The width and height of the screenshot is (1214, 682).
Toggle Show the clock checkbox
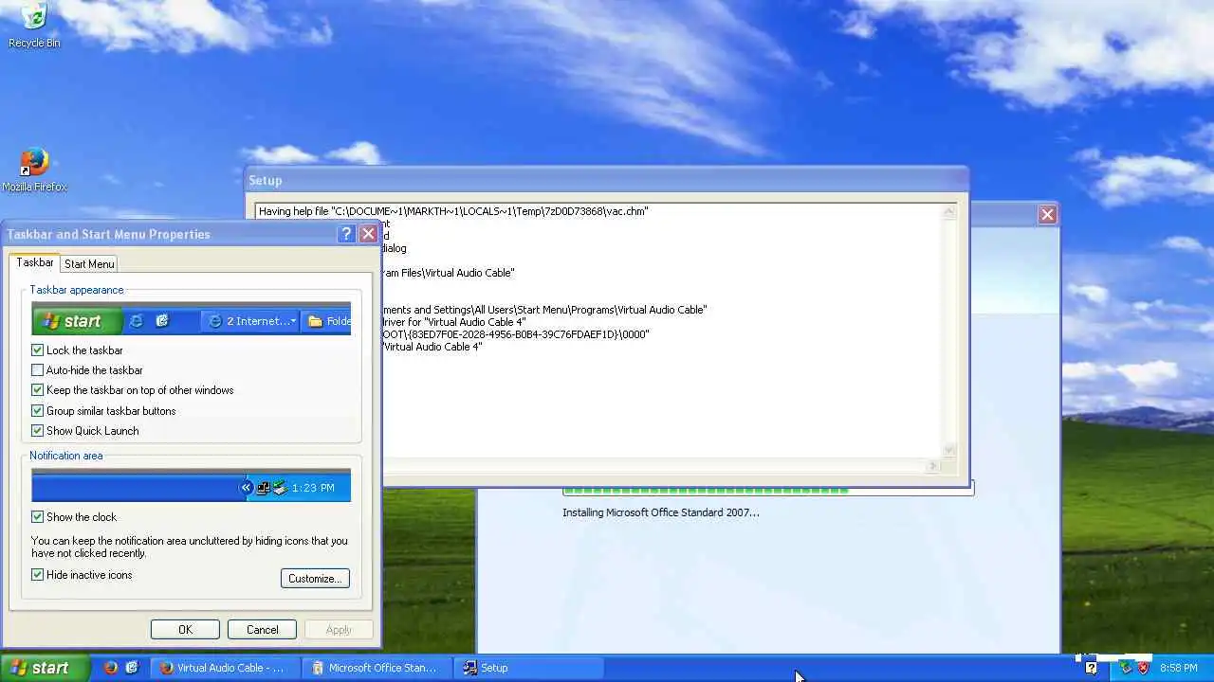tap(38, 517)
